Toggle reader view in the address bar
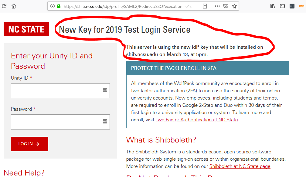 point(205,6)
